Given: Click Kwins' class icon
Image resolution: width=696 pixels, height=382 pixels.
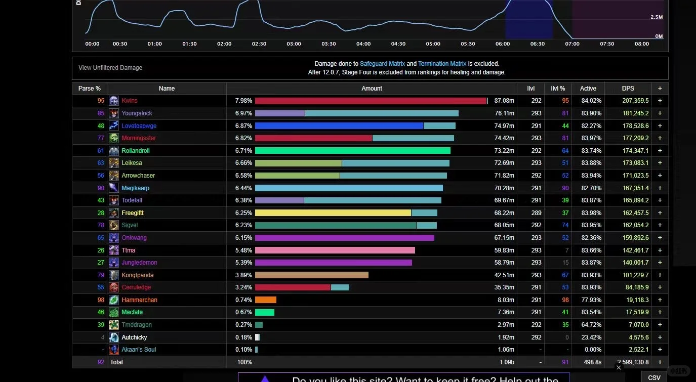Looking at the screenshot, I should click(x=114, y=101).
